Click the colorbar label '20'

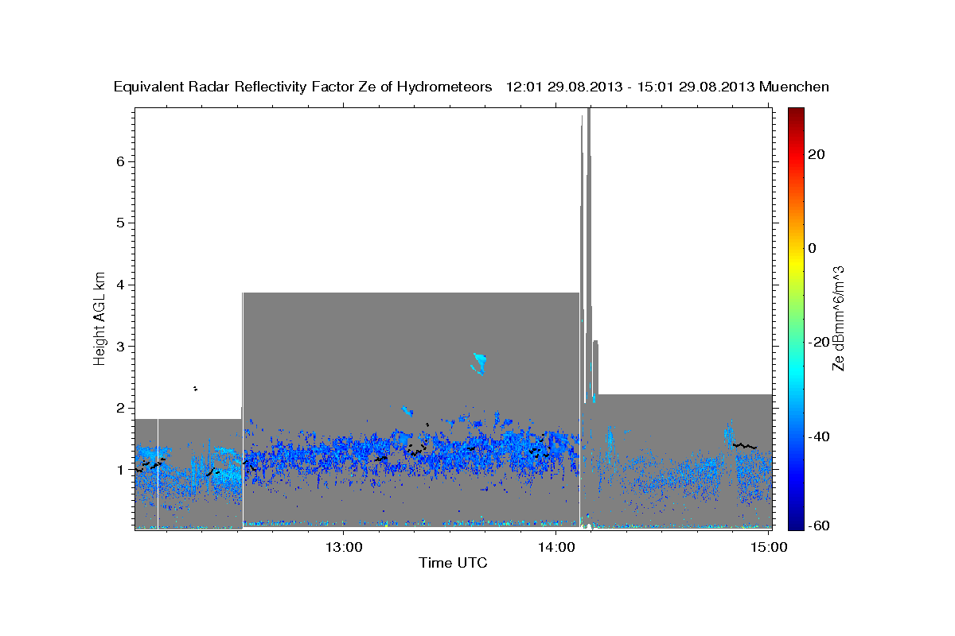(816, 154)
